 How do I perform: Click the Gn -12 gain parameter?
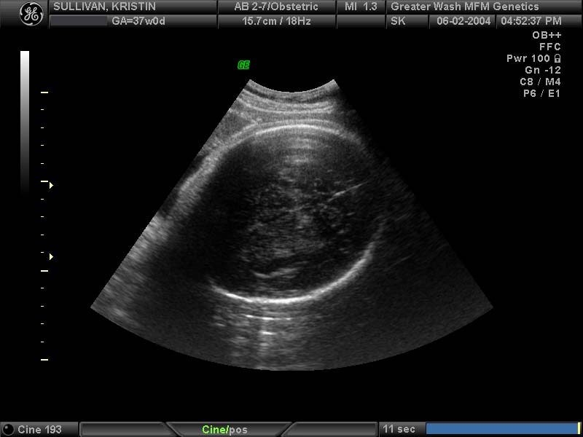tap(542, 70)
